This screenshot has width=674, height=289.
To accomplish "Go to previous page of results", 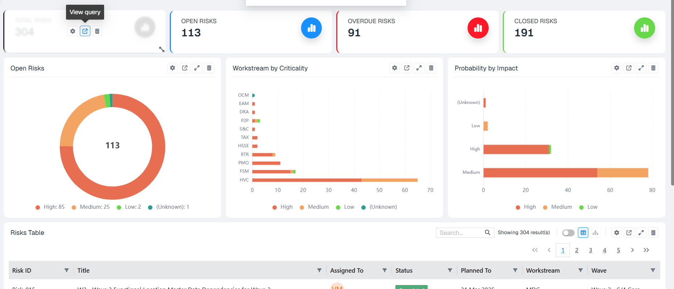I will click(x=549, y=250).
